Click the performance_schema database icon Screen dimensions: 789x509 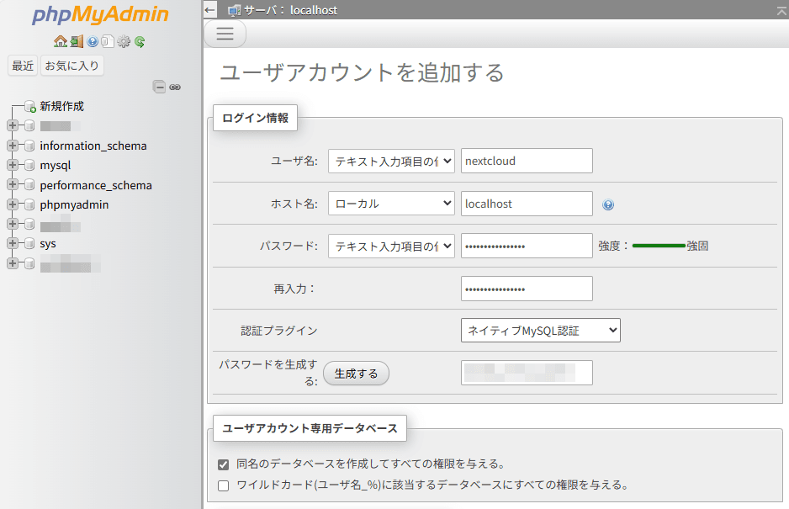[29, 185]
